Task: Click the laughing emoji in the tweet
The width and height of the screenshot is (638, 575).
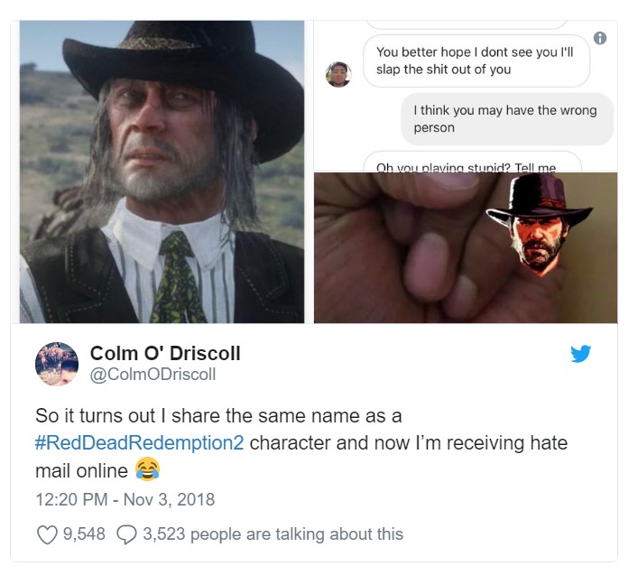Action: (146, 468)
